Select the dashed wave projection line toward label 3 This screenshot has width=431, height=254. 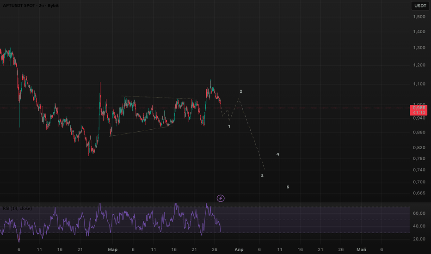click(x=252, y=134)
